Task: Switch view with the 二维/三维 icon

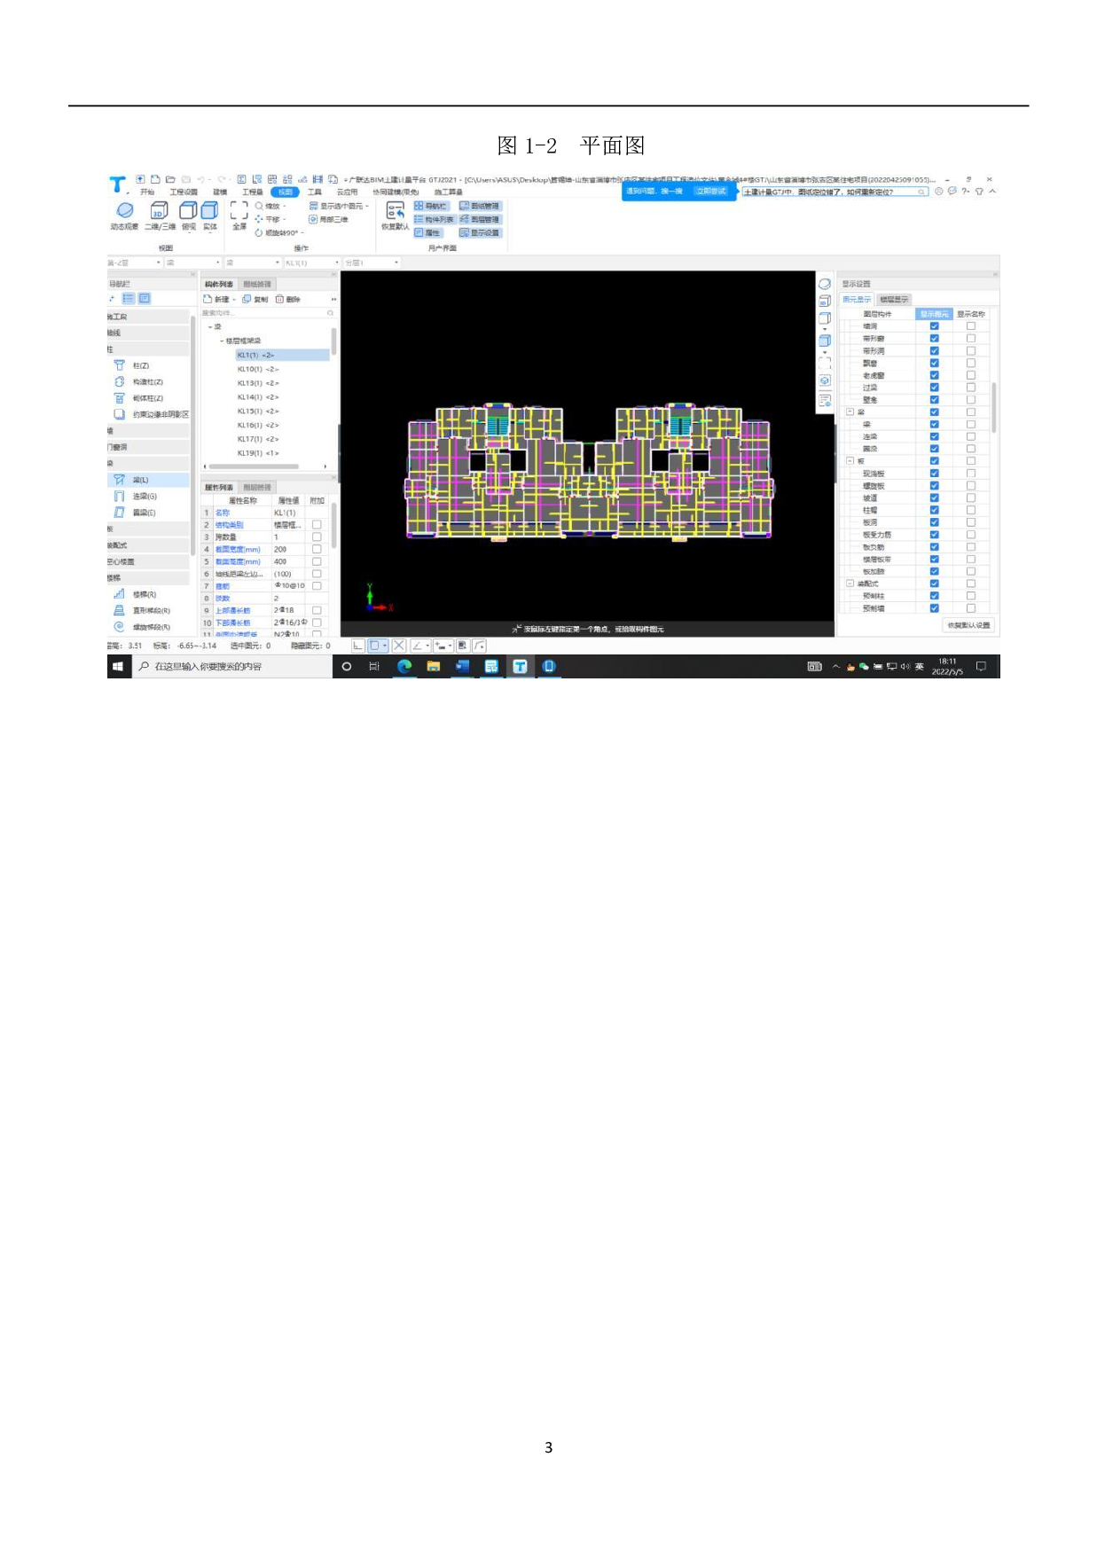Action: pyautogui.click(x=159, y=210)
